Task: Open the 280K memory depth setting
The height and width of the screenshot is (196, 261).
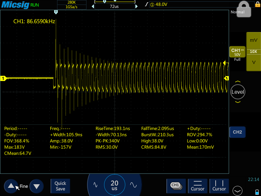Action: click(71, 2)
